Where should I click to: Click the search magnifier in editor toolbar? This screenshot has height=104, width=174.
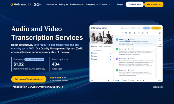point(147,33)
